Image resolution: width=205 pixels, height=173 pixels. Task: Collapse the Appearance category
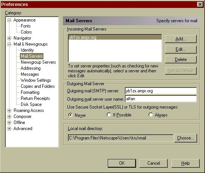[x=9, y=20]
